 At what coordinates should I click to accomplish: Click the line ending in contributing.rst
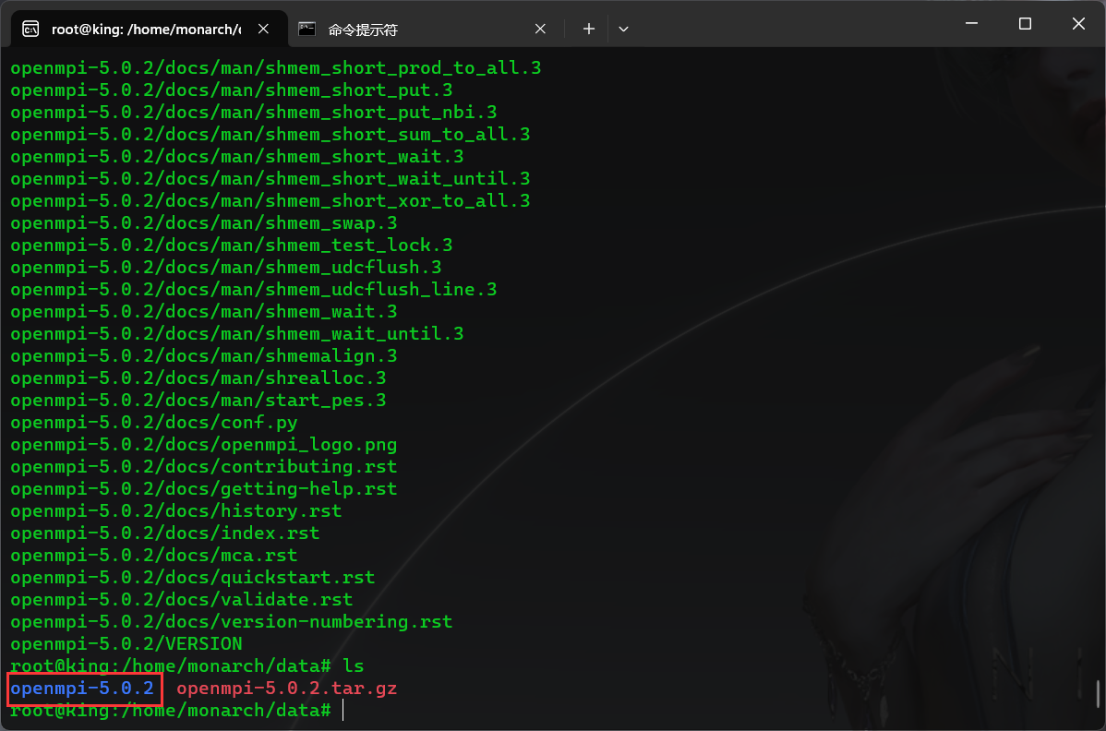(x=204, y=467)
